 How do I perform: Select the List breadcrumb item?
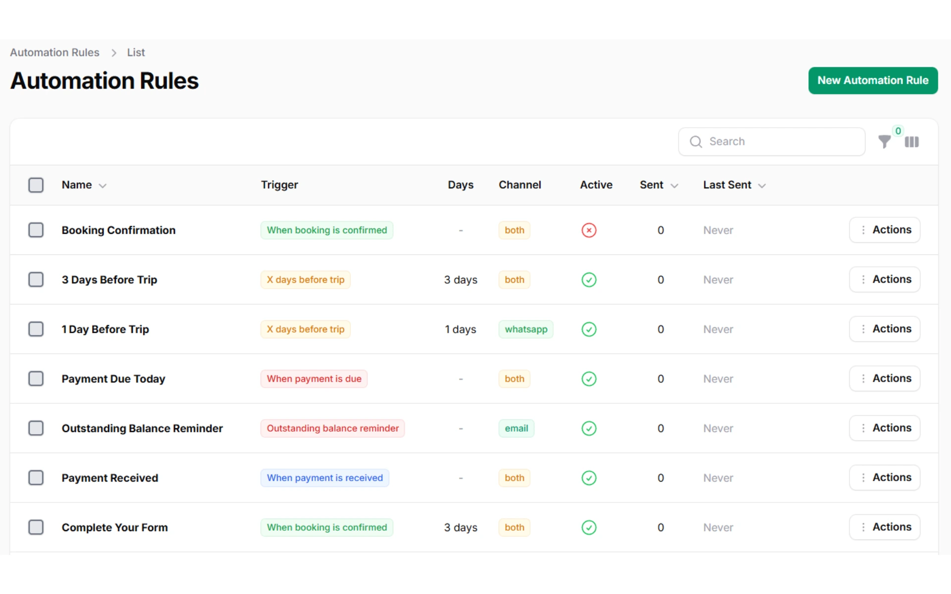(135, 52)
